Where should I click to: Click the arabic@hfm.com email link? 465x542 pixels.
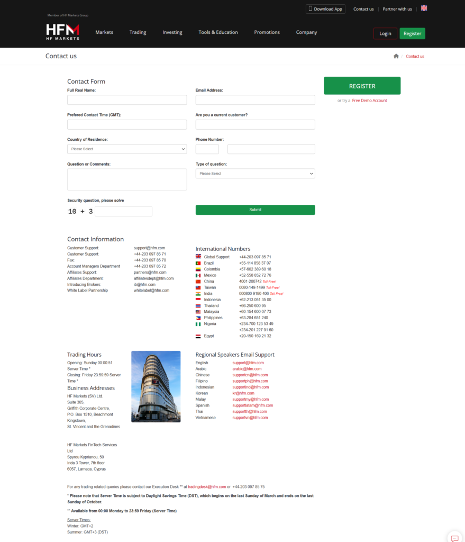247,369
